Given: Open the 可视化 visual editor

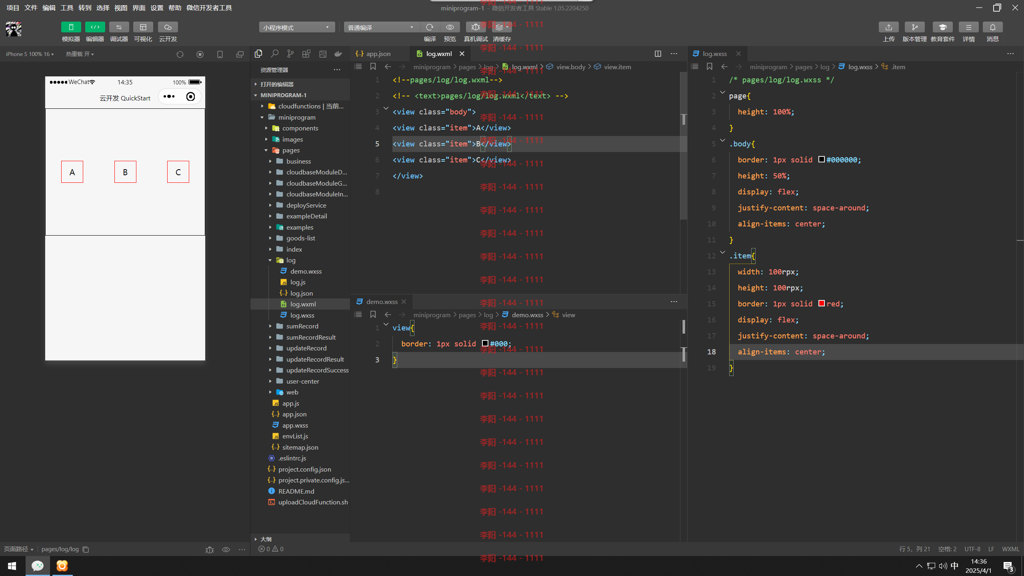Looking at the screenshot, I should 143,27.
